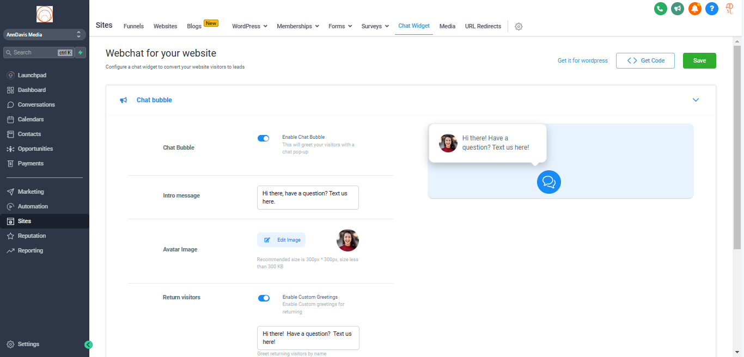Screen dimensions: 744x357
Task: Click the green phone icon in header
Action: (x=660, y=9)
